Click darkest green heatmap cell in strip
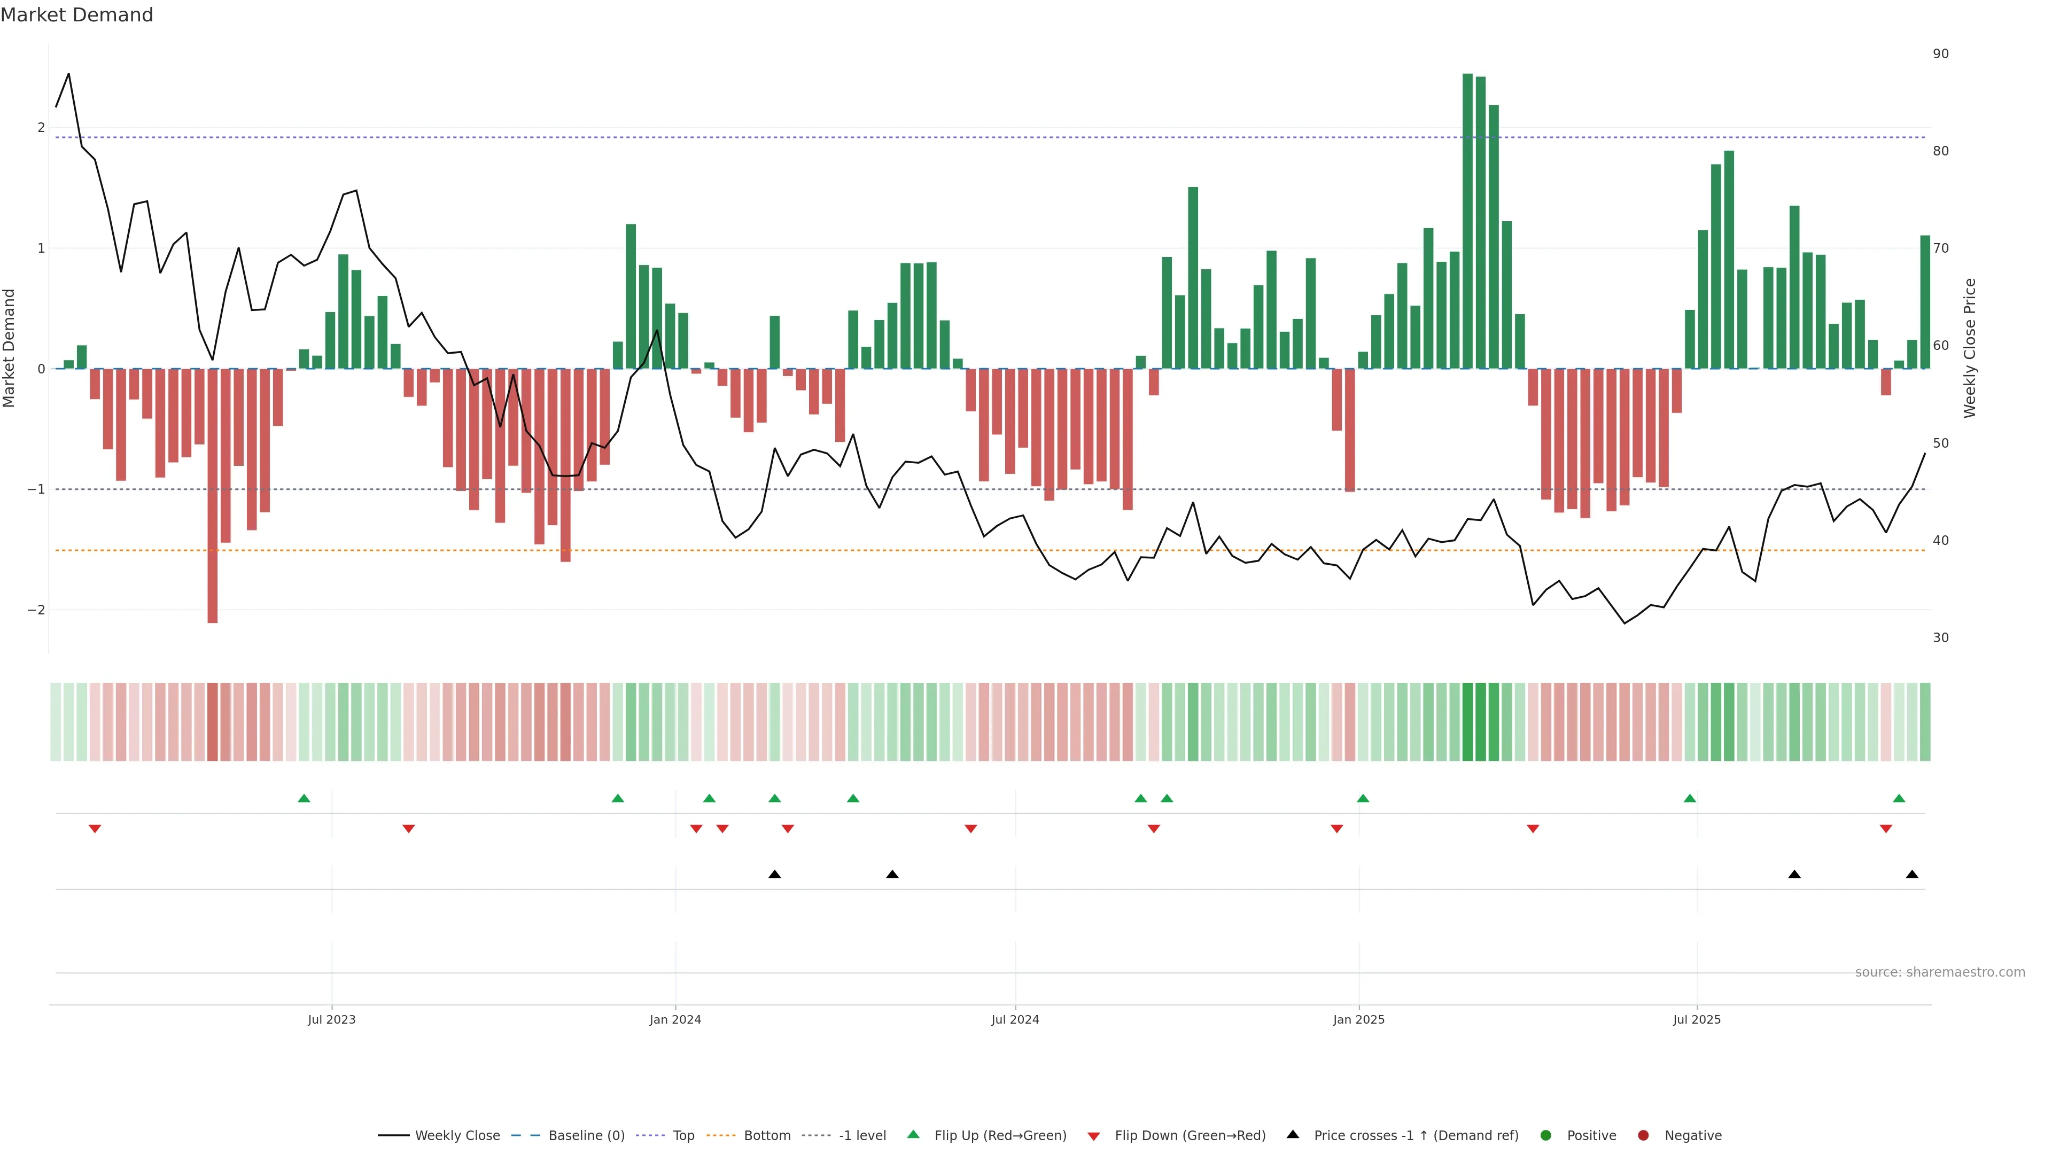Viewport: 2052px width, 1154px height. coord(1468,722)
